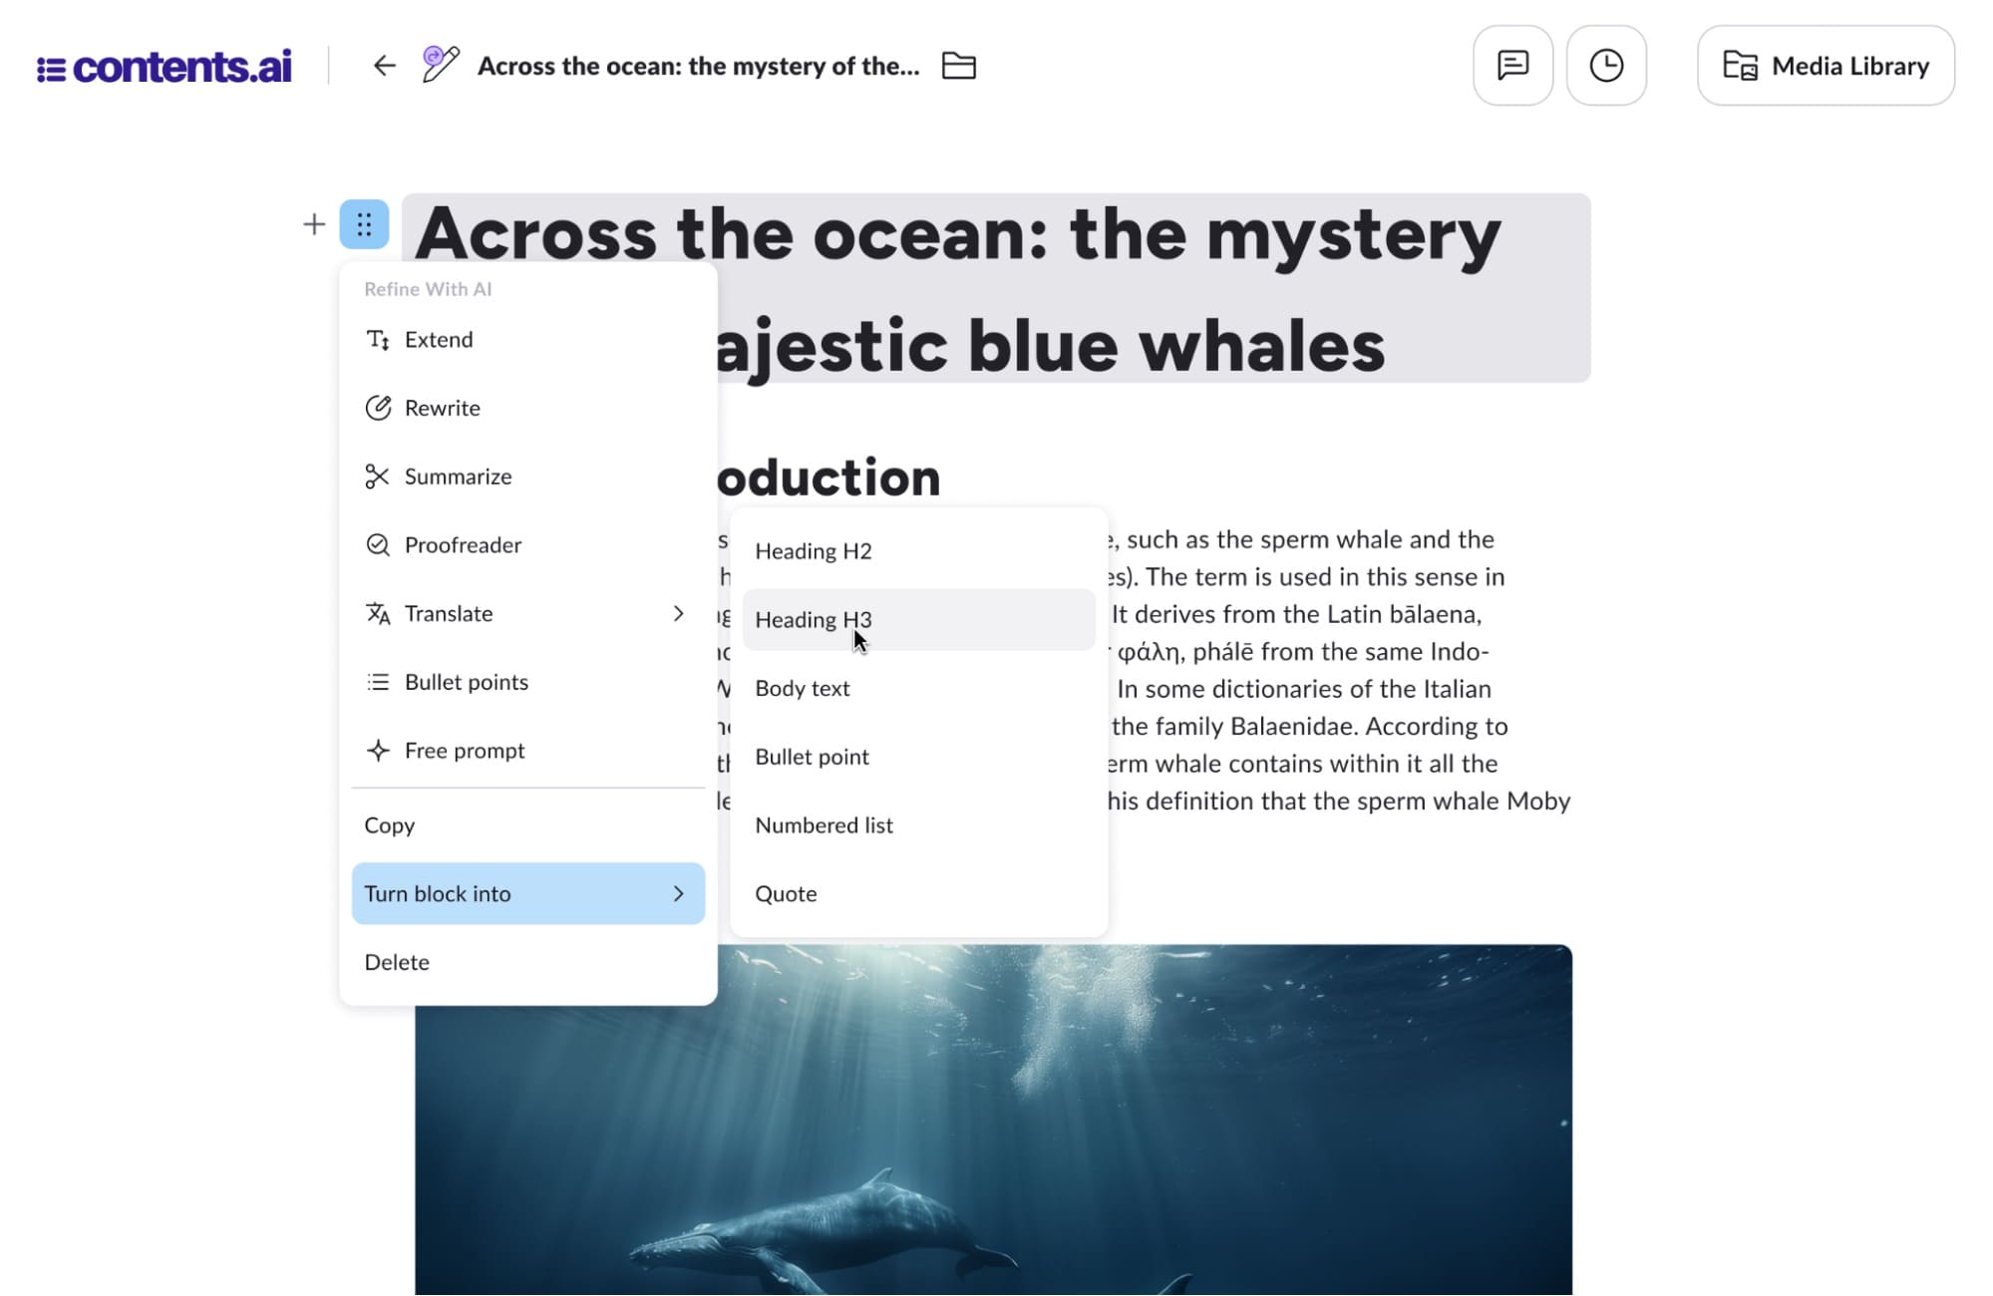
Task: Convert block to Quote
Action: pos(786,894)
